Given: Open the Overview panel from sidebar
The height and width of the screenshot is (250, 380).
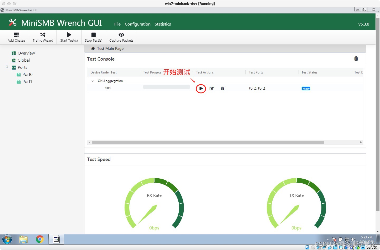Looking at the screenshot, I should pos(26,53).
